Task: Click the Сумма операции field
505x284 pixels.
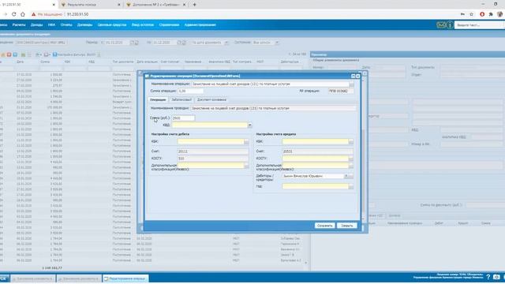Action: point(191,92)
